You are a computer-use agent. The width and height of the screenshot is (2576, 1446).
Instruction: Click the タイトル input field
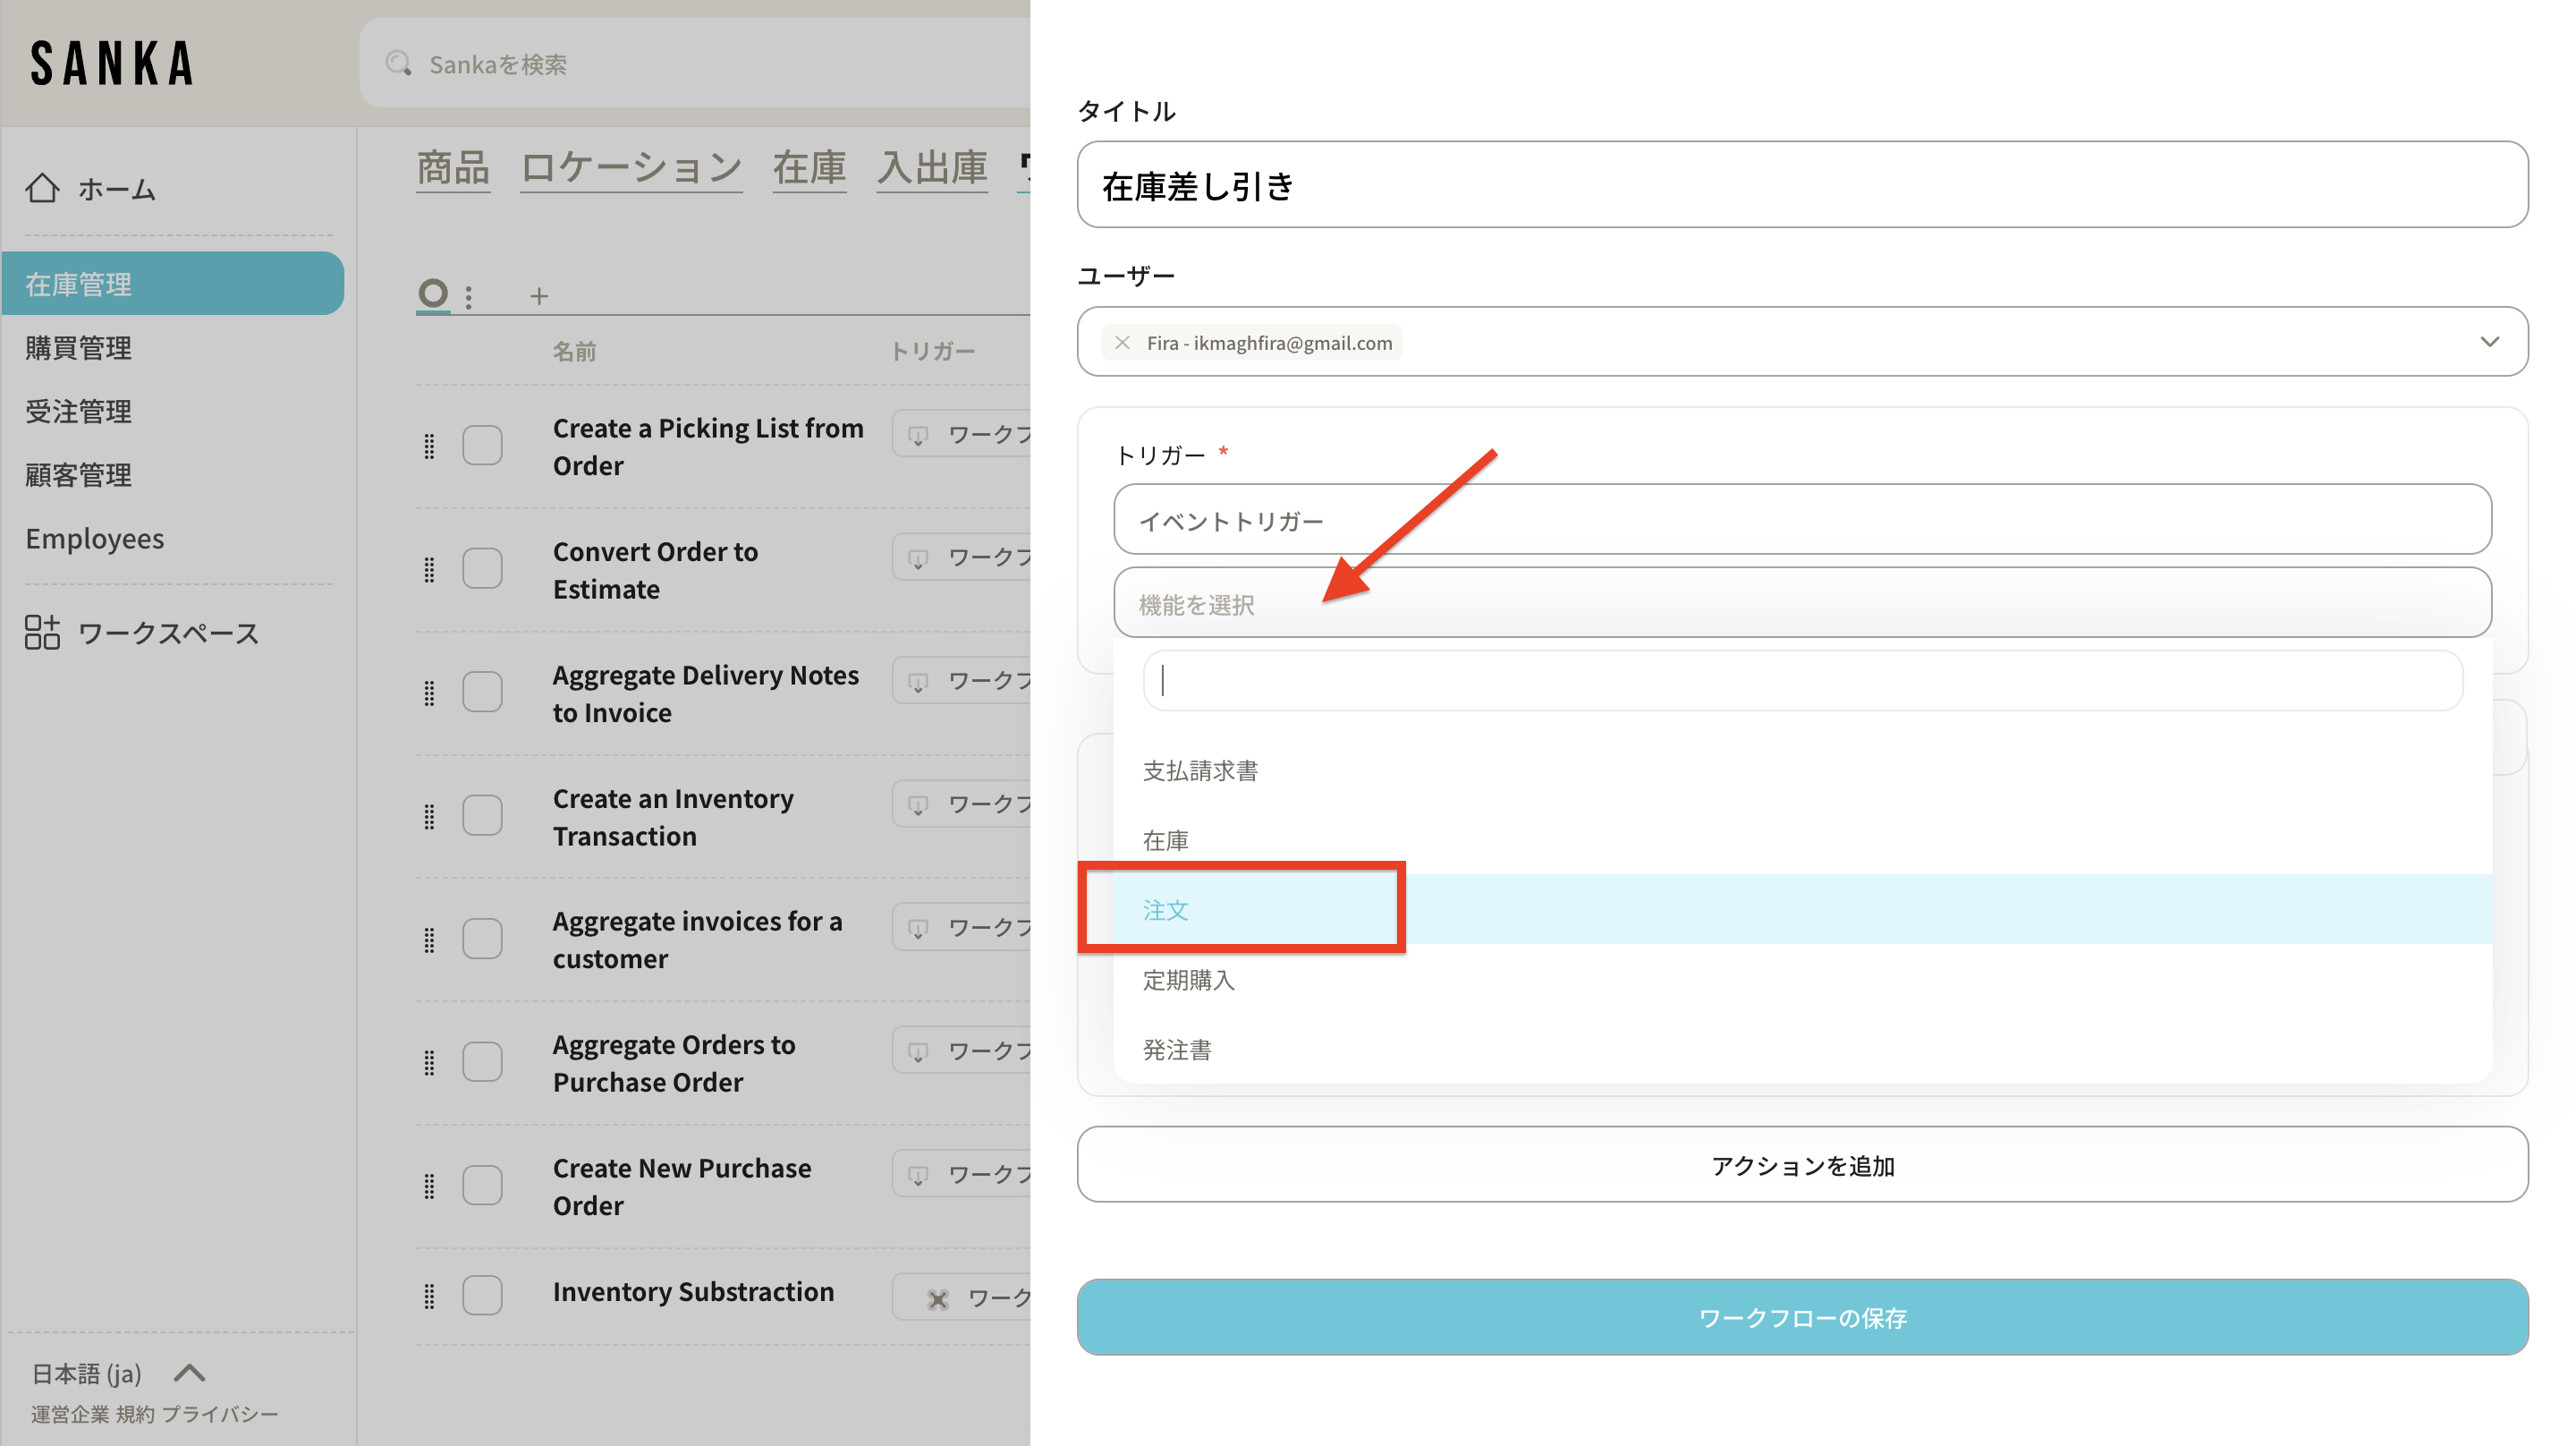tap(1801, 185)
